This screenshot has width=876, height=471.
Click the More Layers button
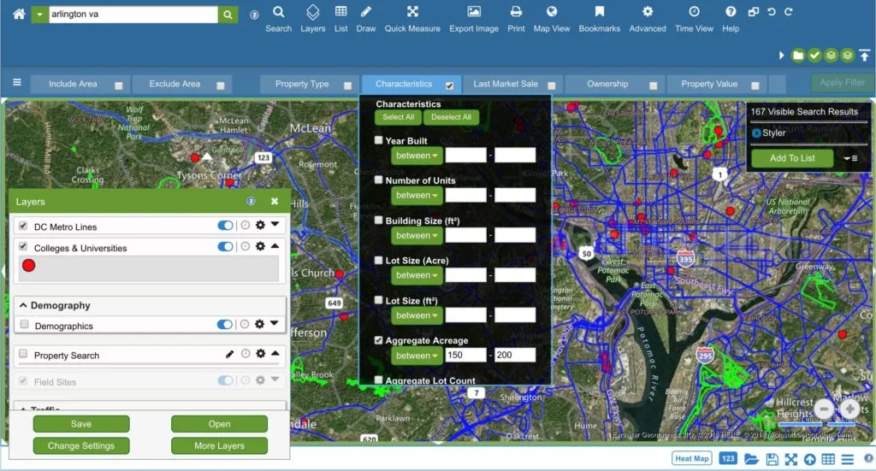click(219, 446)
